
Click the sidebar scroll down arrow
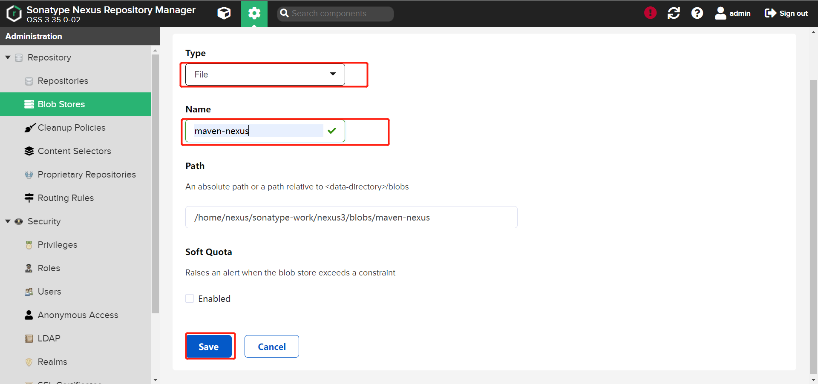pyautogui.click(x=155, y=380)
